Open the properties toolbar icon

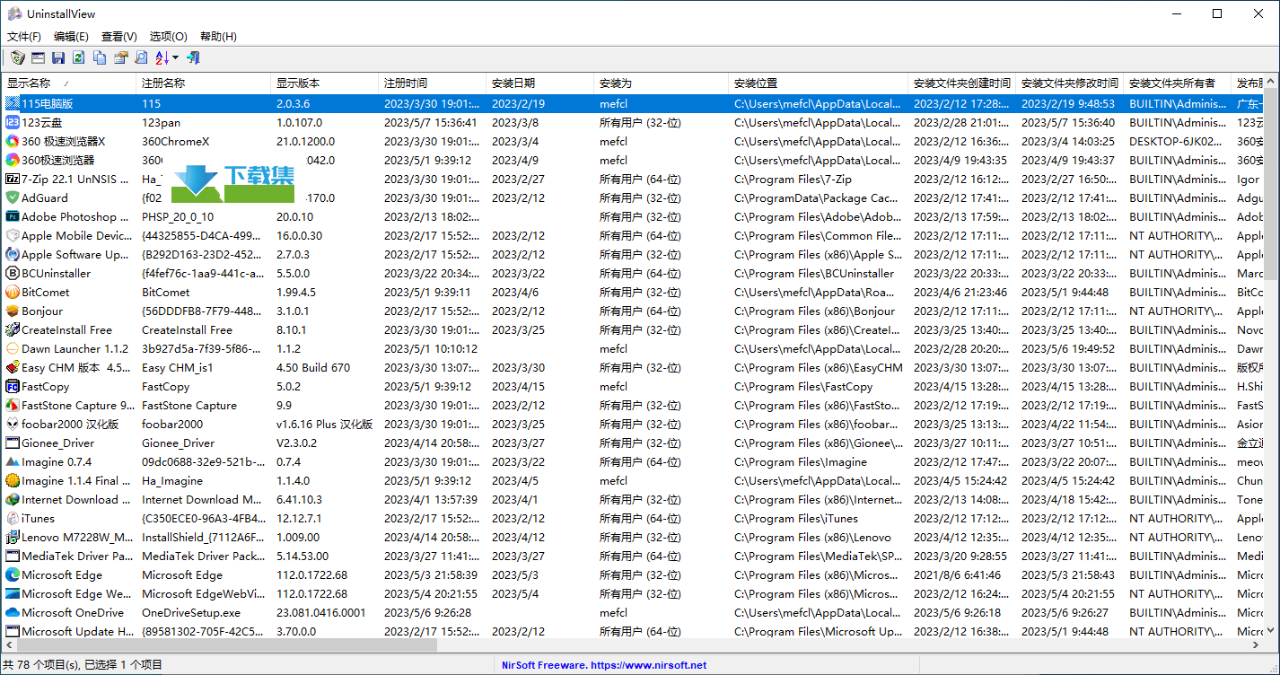pos(120,58)
